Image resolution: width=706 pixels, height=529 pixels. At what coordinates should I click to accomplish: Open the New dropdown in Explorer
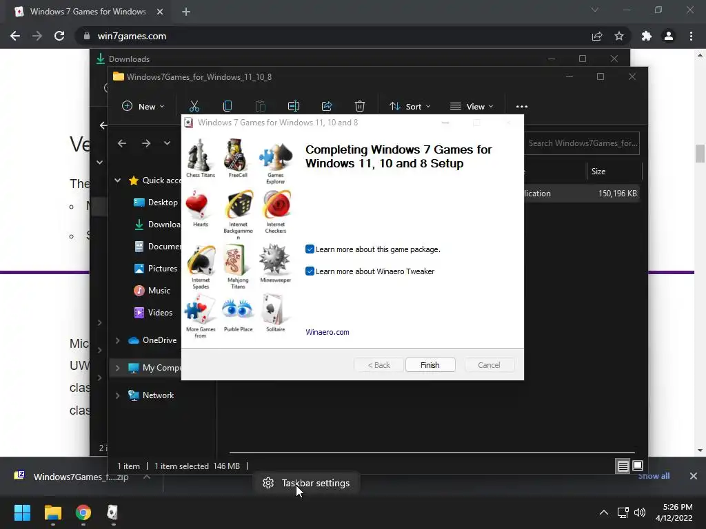pyautogui.click(x=143, y=107)
